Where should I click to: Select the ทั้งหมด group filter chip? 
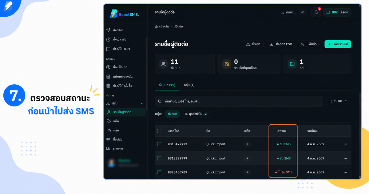(173, 114)
